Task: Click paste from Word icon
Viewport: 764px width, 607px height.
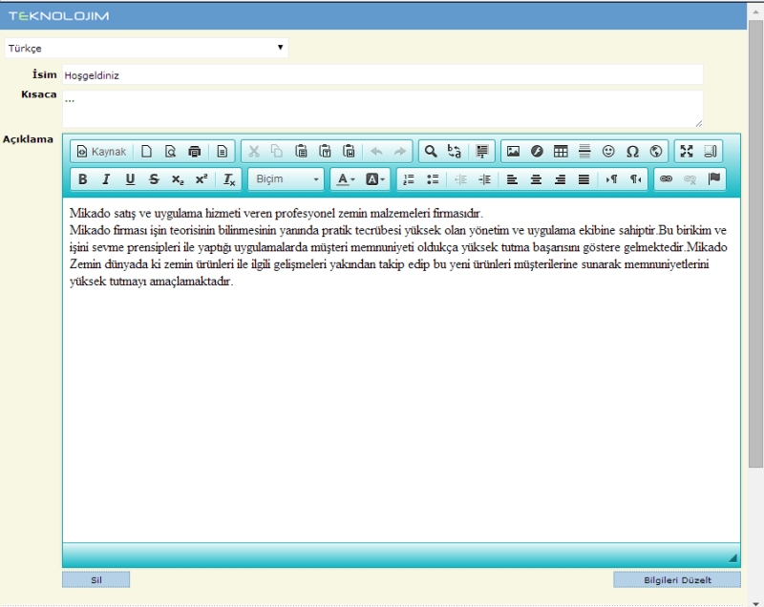Action: [349, 152]
